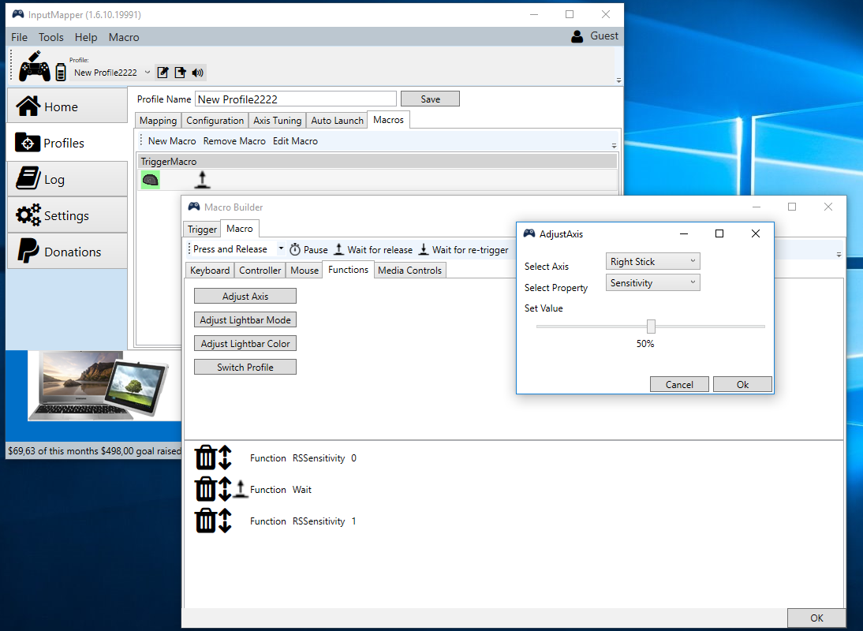
Task: Click the Pause stopwatch icon
Action: [295, 250]
